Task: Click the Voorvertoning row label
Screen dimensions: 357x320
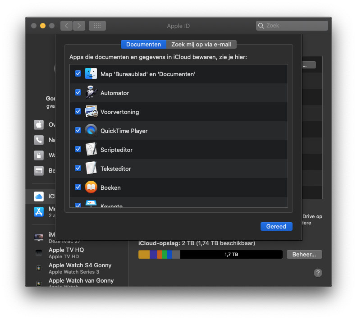Action: pos(120,112)
